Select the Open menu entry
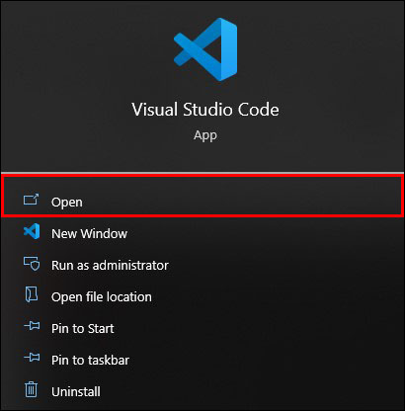The height and width of the screenshot is (411, 405). (x=202, y=197)
